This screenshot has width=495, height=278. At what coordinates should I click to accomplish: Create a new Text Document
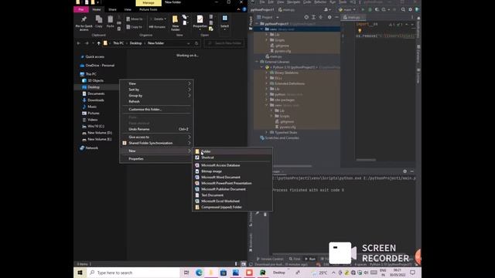[232, 195]
